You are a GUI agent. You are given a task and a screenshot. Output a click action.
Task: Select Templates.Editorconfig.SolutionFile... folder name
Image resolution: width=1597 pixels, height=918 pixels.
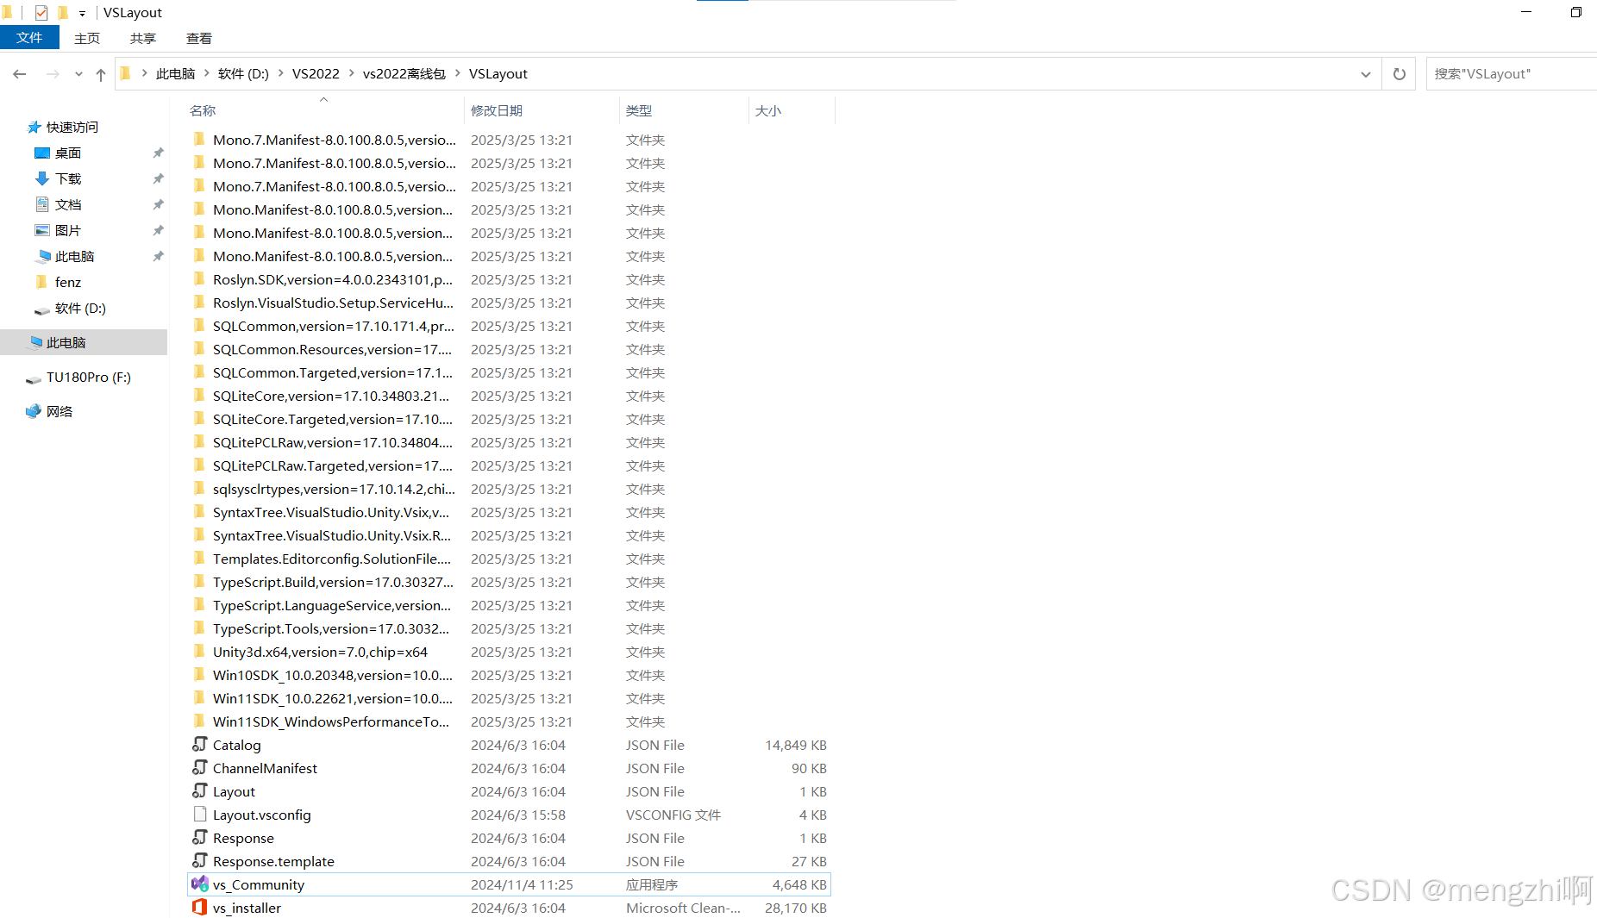(x=331, y=559)
